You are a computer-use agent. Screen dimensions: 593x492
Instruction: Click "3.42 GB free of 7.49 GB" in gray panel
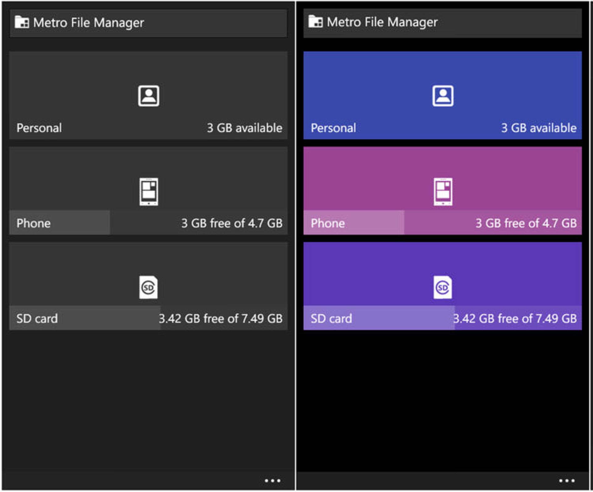[221, 318]
